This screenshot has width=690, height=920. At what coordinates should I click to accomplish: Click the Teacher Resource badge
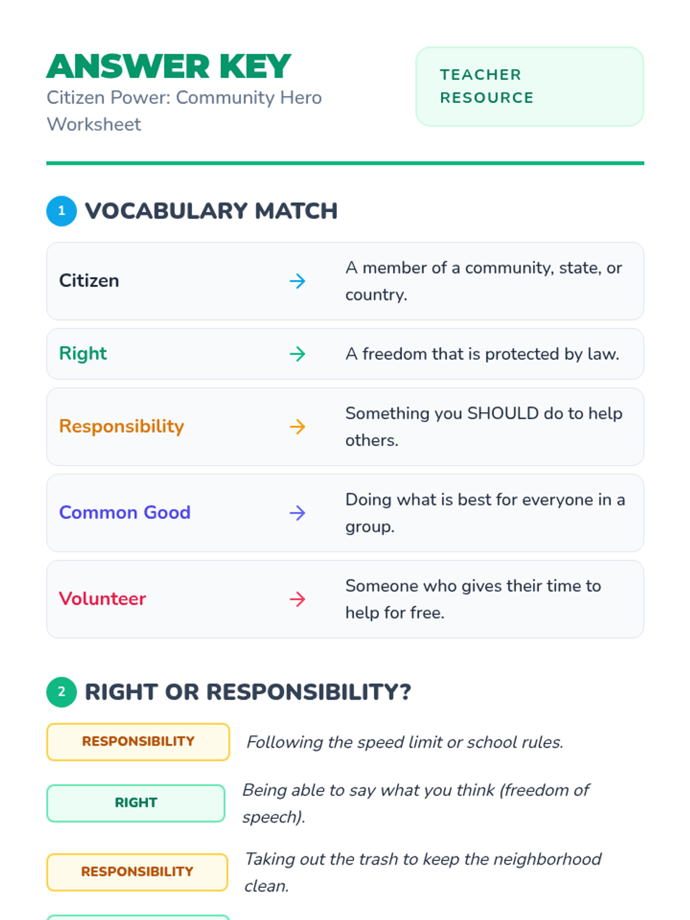pyautogui.click(x=530, y=86)
